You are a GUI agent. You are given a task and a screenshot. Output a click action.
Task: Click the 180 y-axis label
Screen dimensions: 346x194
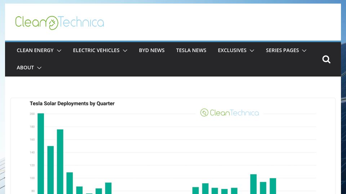click(32, 127)
